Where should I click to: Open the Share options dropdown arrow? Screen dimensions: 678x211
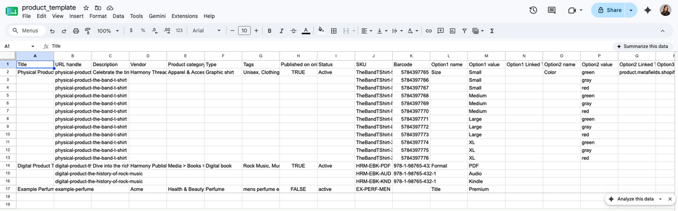click(x=631, y=11)
